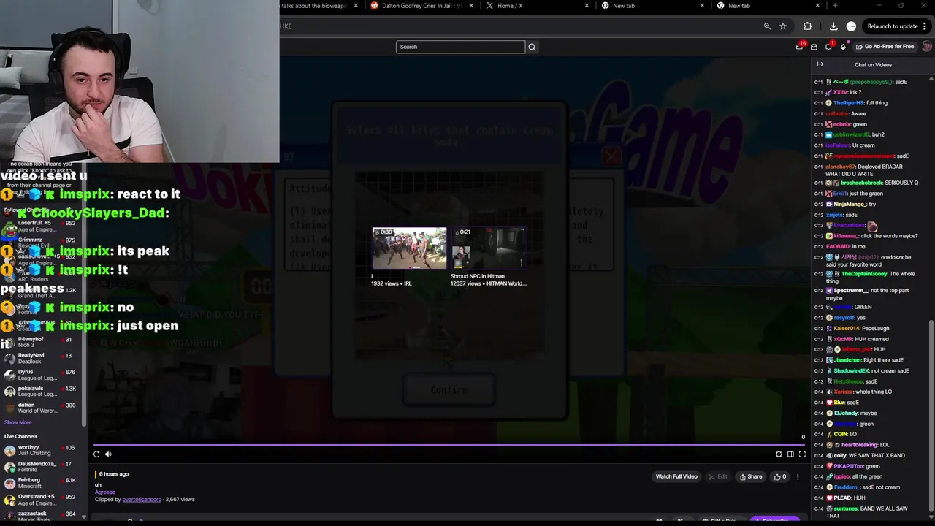Screen dimensions: 935x526
Task: Enter fullscreen on the clip player
Action: pyautogui.click(x=802, y=454)
